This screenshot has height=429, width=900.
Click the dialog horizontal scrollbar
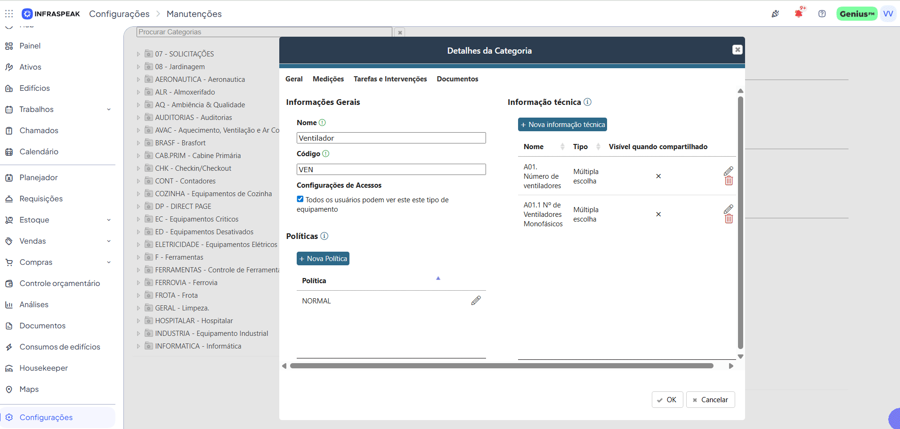(502, 365)
